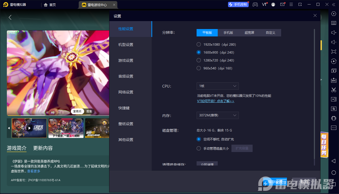The image size is (339, 194).
Task: Take a screenshot with the scissors icon
Action: click(x=334, y=90)
